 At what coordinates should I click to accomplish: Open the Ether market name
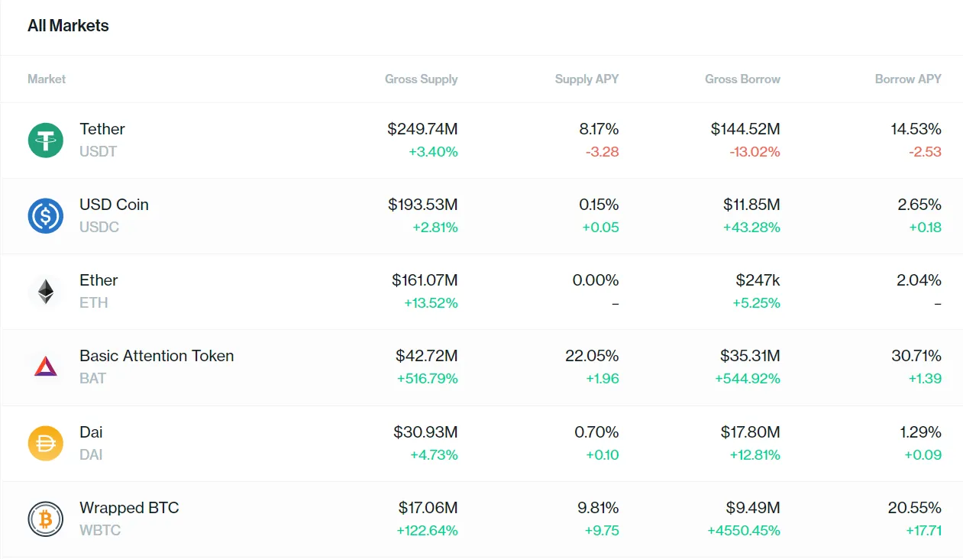(x=99, y=280)
